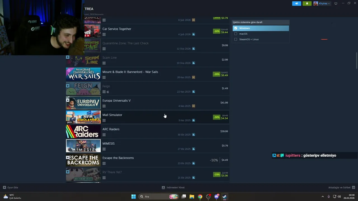Click the -20% discount badge on War Sails
The height and width of the screenshot is (201, 358).
216,74
